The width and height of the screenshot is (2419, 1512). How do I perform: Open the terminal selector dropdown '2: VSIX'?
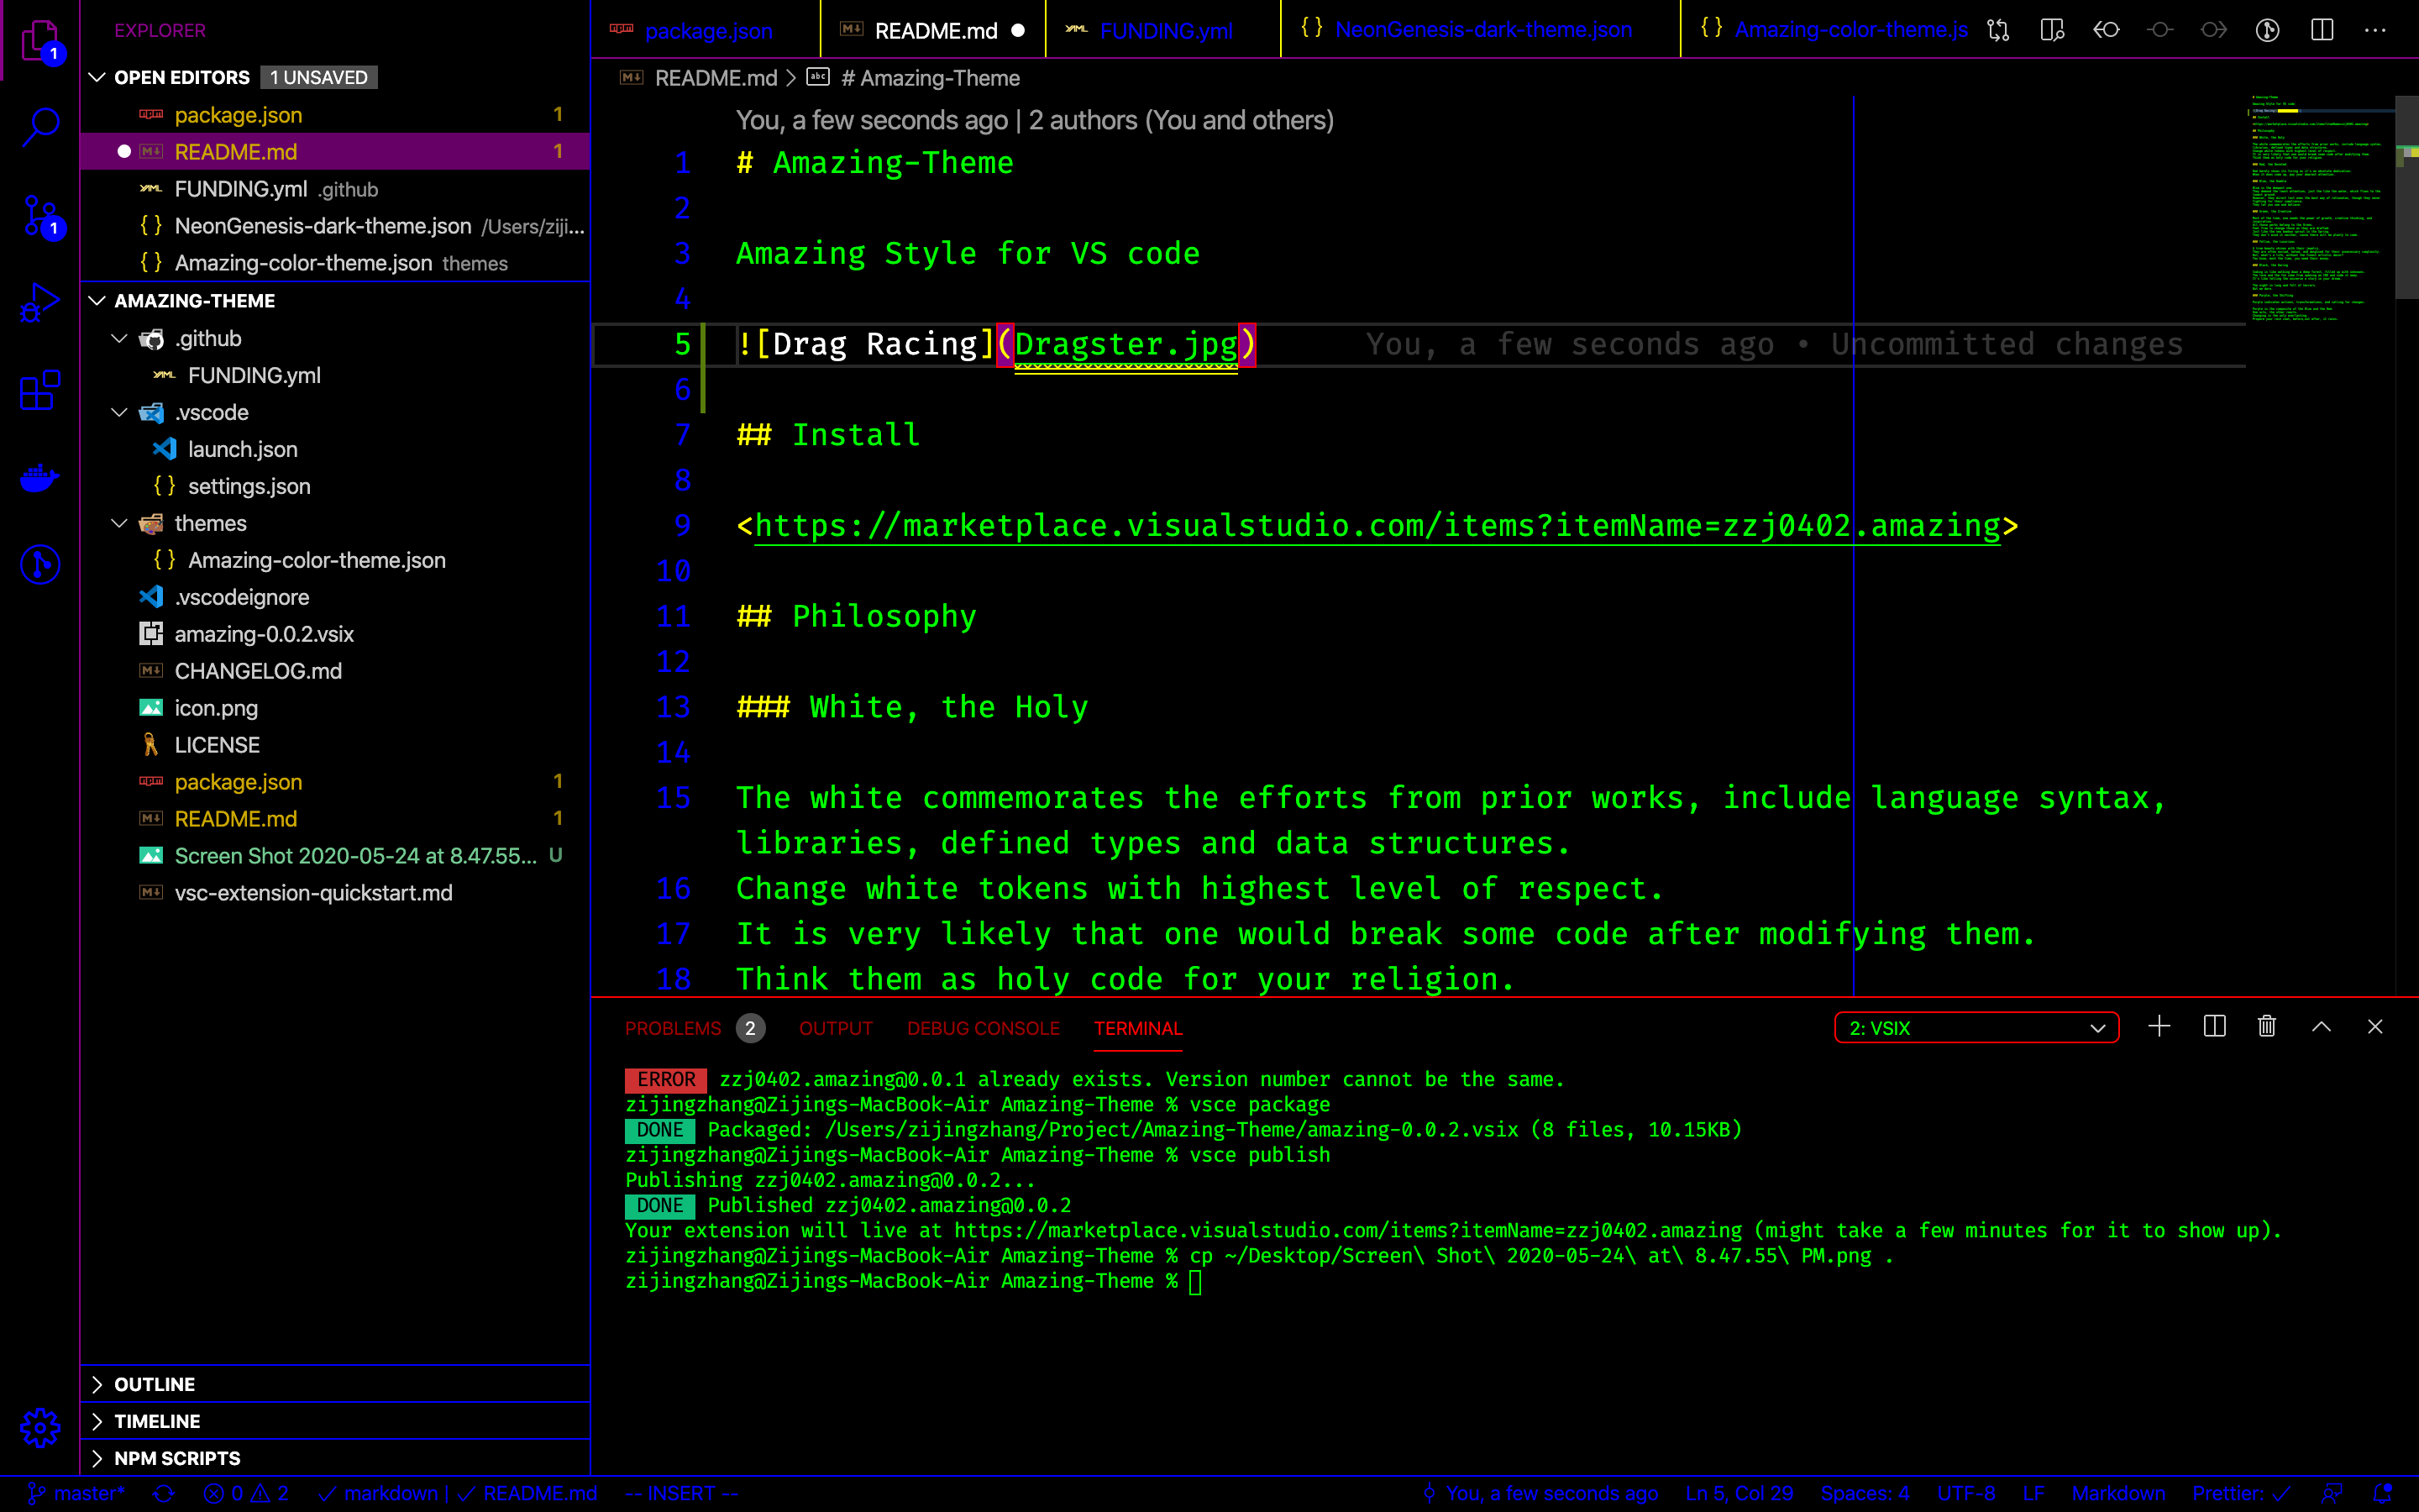click(1976, 1028)
